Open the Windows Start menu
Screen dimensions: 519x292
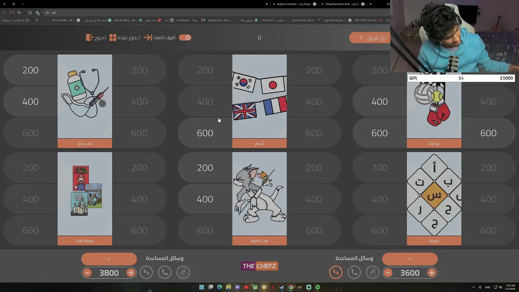pyautogui.click(x=202, y=287)
